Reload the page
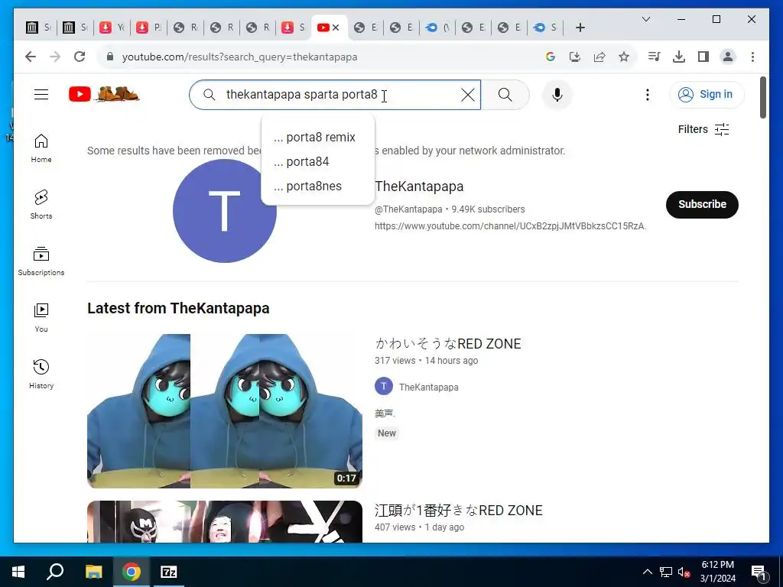This screenshot has height=587, width=783. pos(80,57)
